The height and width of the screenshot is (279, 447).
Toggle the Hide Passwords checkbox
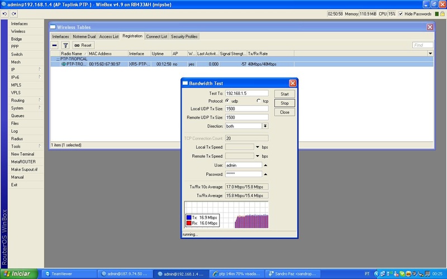(401, 13)
